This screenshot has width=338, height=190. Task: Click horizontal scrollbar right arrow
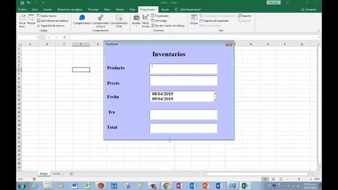(x=316, y=174)
